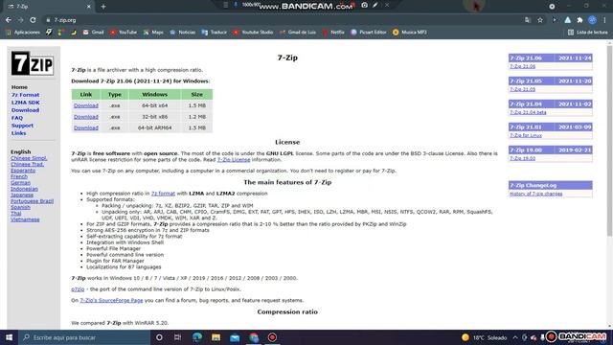Open the Musica MP3 bookmark
This screenshot has width=613, height=345.
410,33
